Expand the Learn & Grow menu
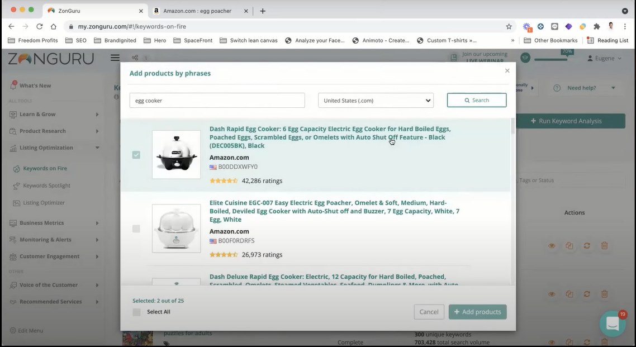The image size is (636, 347). point(54,115)
